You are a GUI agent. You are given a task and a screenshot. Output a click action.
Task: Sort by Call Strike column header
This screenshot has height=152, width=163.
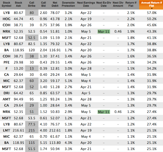pos(32,4)
